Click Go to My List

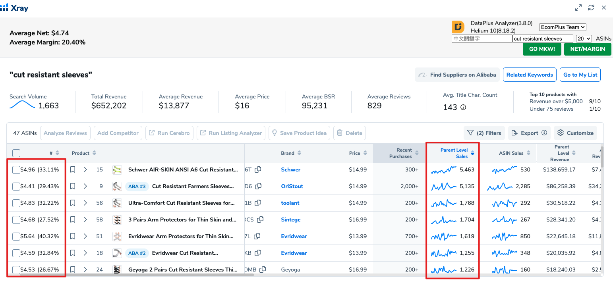point(580,75)
